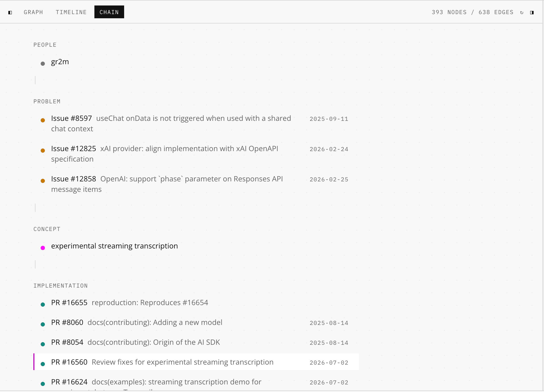Click the magenta dot beside the concept
The image size is (544, 392).
click(43, 248)
